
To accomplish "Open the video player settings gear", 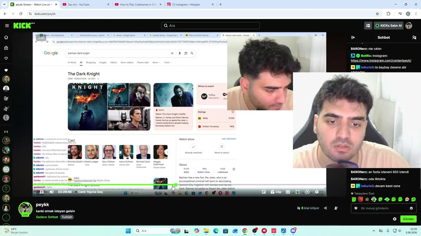I will coord(317,192).
